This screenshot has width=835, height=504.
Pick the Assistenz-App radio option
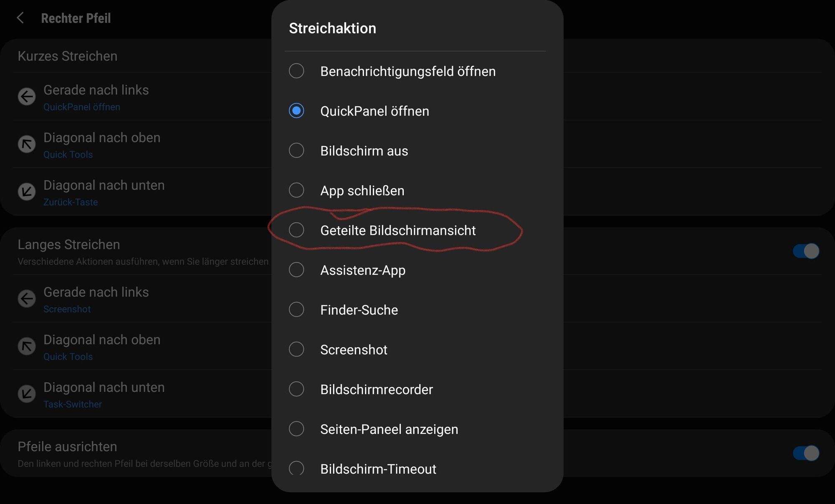pyautogui.click(x=296, y=270)
